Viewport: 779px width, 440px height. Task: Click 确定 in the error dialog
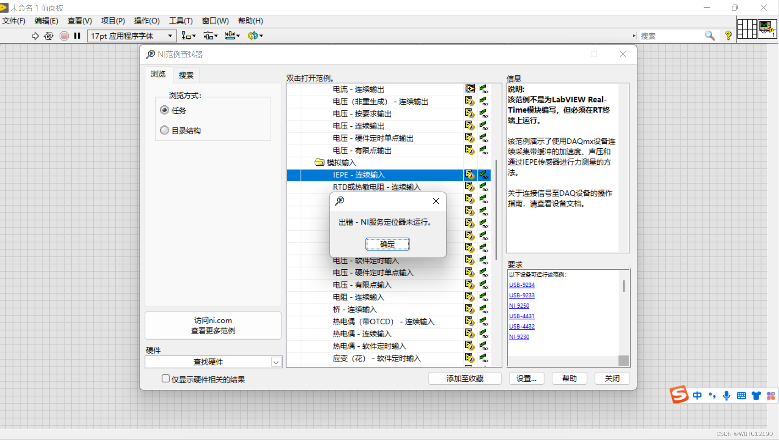pos(387,244)
